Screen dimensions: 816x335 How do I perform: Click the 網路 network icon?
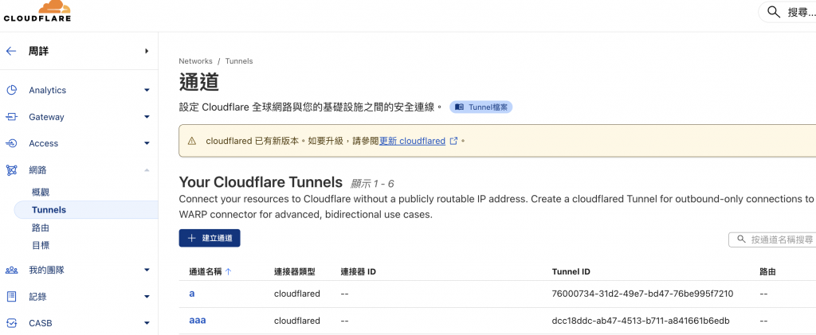(11, 169)
